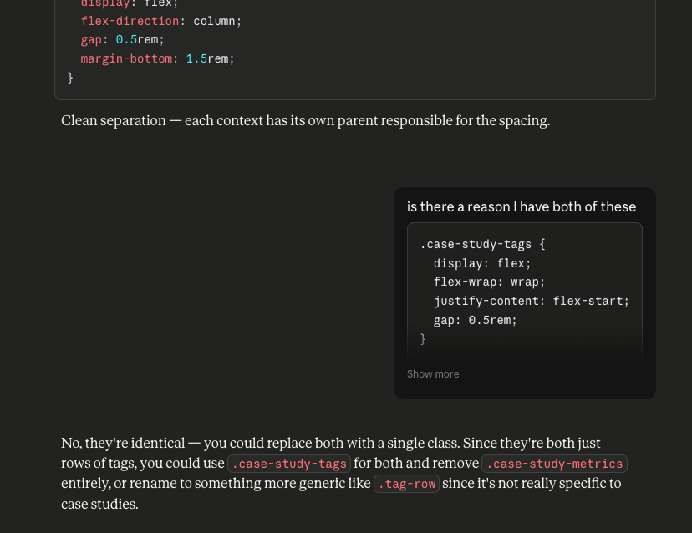
Task: Click the user text 'is there a reason I have both of these'
Action: [x=522, y=207]
